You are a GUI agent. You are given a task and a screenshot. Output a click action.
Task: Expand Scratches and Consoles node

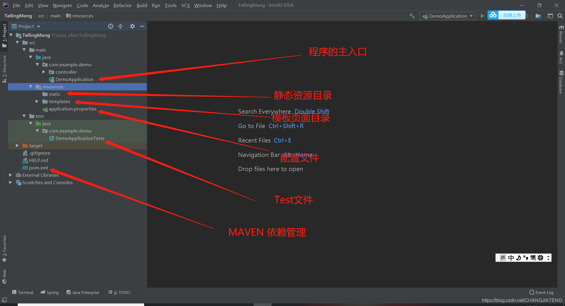pyautogui.click(x=11, y=182)
